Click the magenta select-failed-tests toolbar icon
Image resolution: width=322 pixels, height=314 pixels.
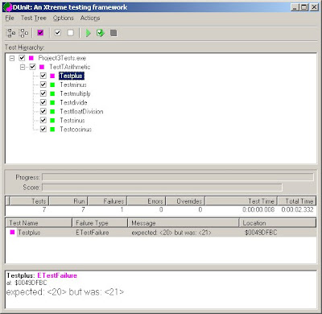40,33
